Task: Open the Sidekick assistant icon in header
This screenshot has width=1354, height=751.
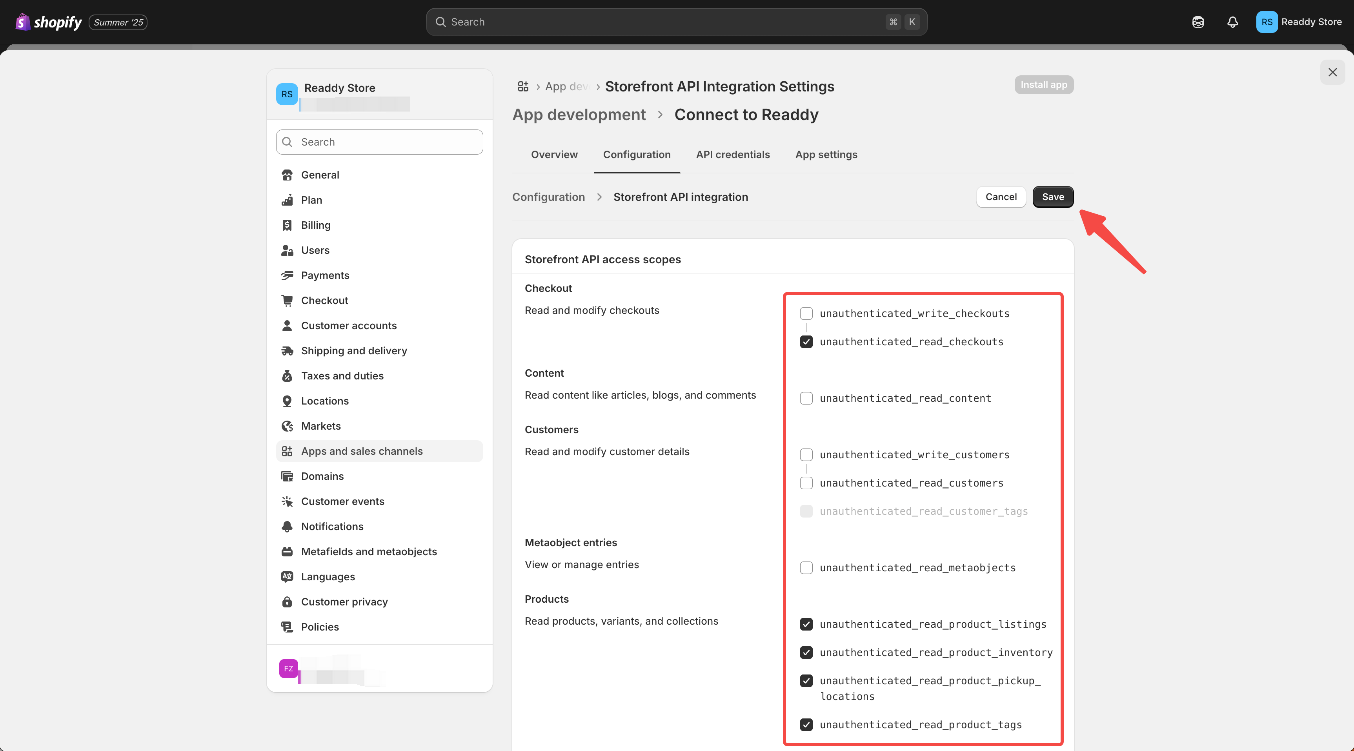Action: coord(1198,22)
